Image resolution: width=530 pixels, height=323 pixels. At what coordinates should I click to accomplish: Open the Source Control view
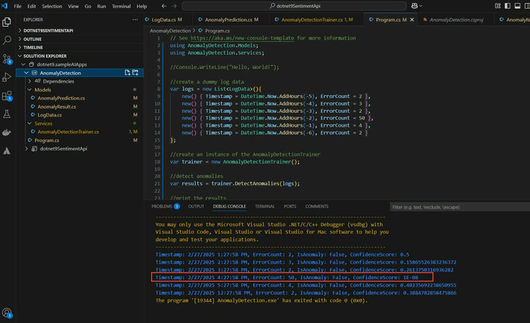(7, 59)
